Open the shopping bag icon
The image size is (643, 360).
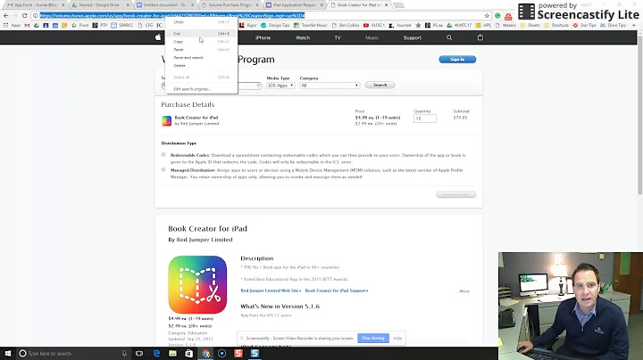coord(480,37)
